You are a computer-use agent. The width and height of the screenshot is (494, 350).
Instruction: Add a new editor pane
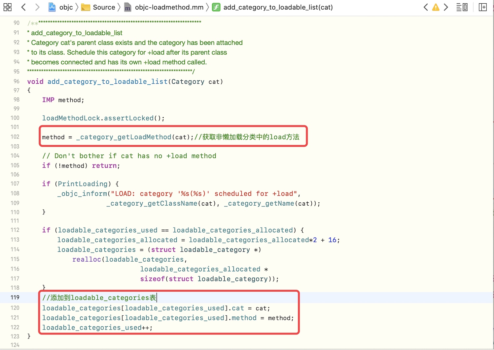pos(483,7)
